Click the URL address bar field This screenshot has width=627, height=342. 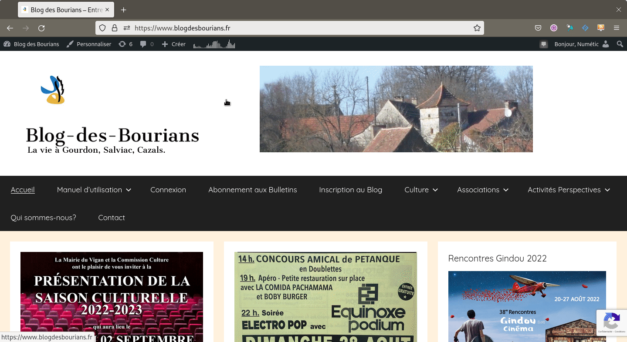click(301, 28)
